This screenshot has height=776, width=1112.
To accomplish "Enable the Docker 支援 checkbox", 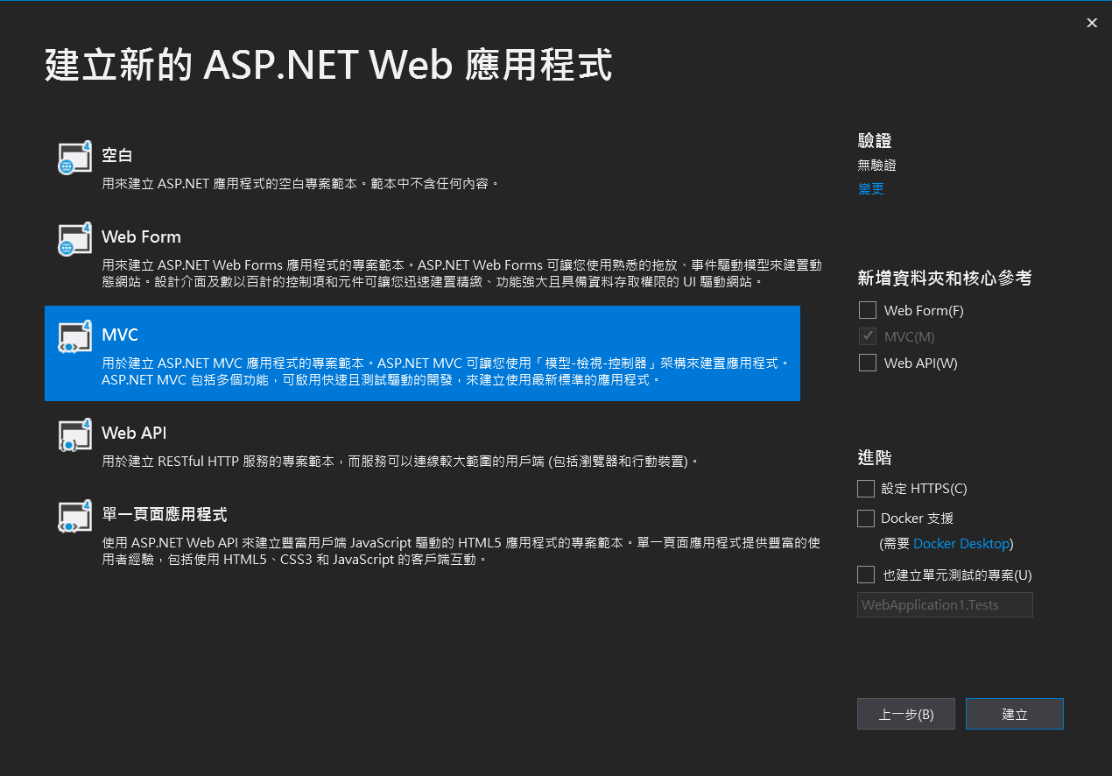I will tap(866, 519).
